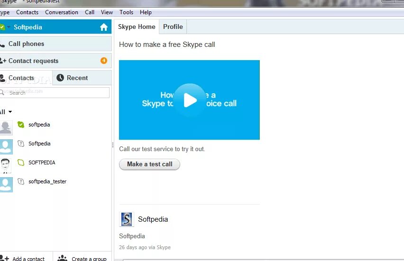Click the SOFTPEDIA contact's face avatar

(x=6, y=166)
